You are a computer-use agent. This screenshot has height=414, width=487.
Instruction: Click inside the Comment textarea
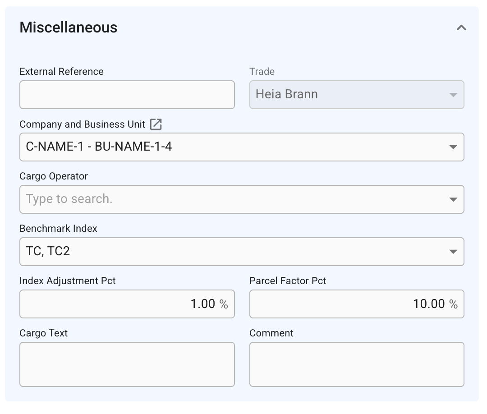(356, 364)
